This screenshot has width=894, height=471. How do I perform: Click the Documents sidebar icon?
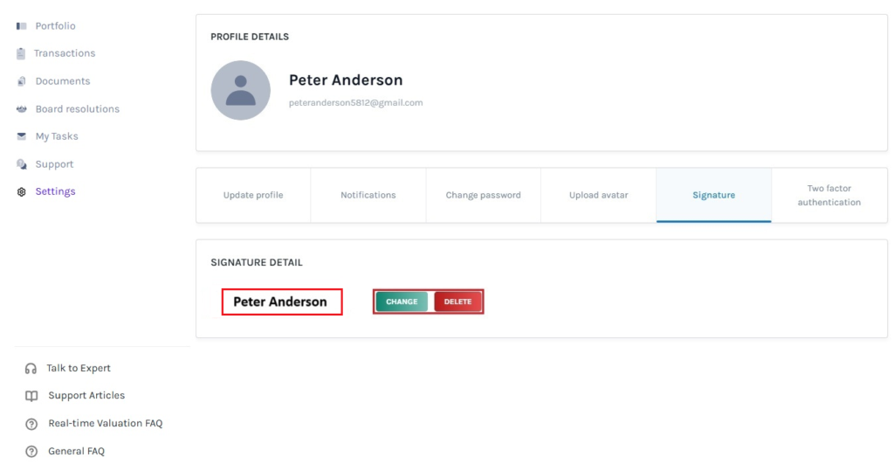point(22,81)
